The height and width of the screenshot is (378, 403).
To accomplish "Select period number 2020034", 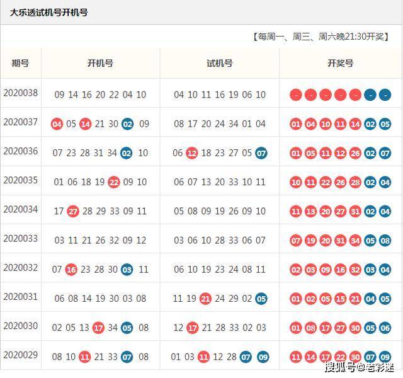I will click(21, 209).
